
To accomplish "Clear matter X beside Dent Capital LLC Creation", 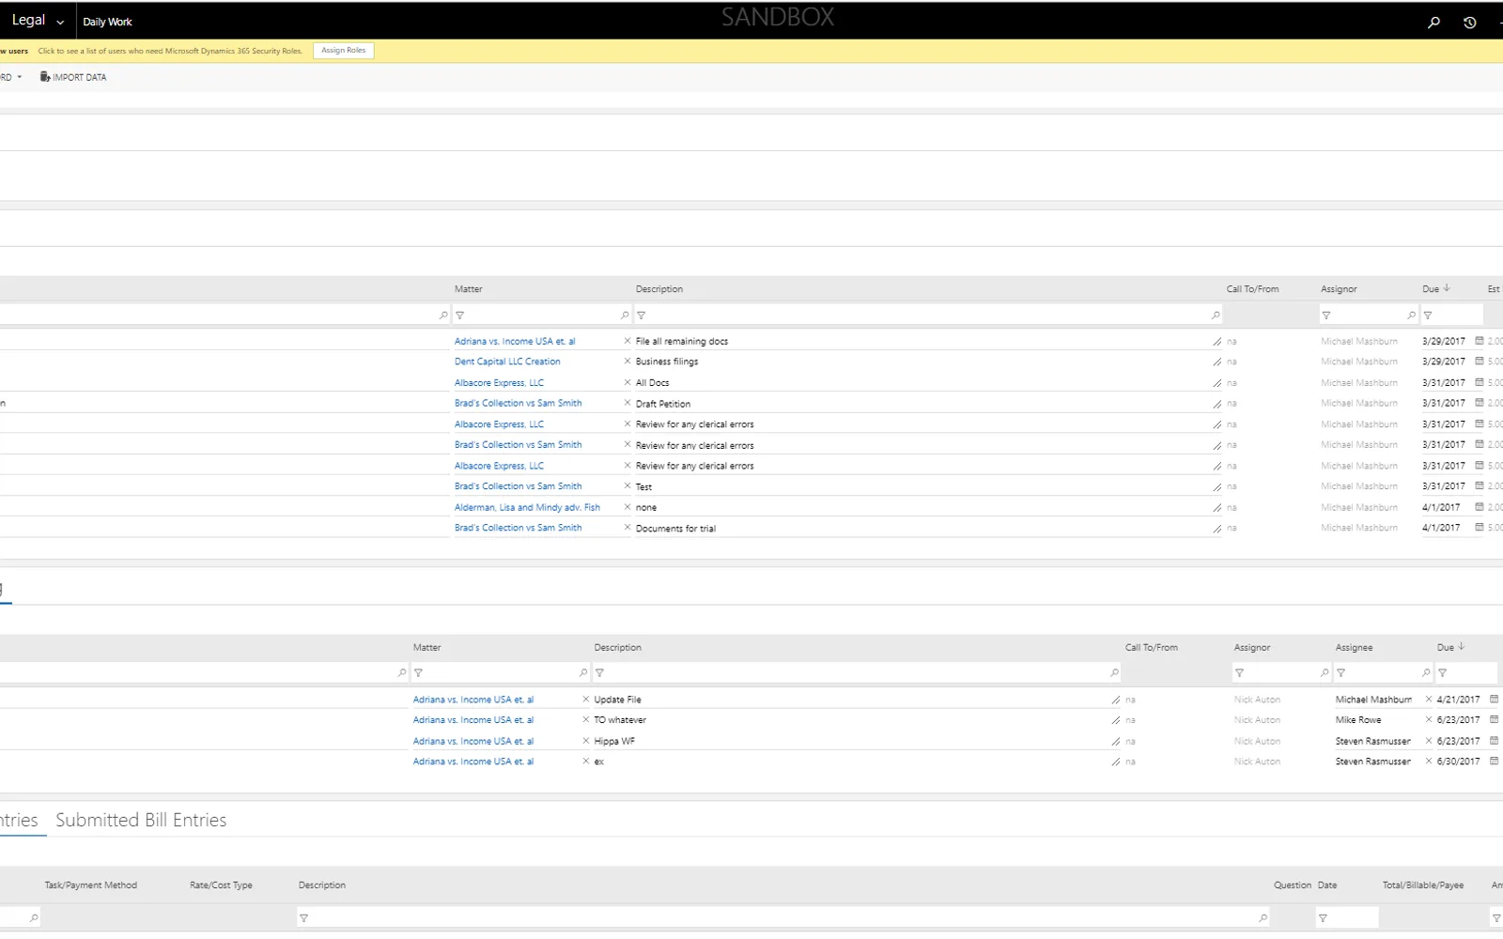I will click(628, 362).
